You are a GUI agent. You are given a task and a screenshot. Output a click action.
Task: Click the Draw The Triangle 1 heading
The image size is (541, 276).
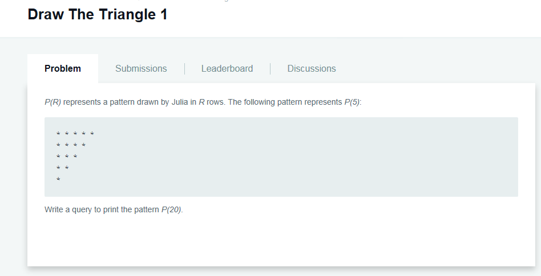[98, 14]
